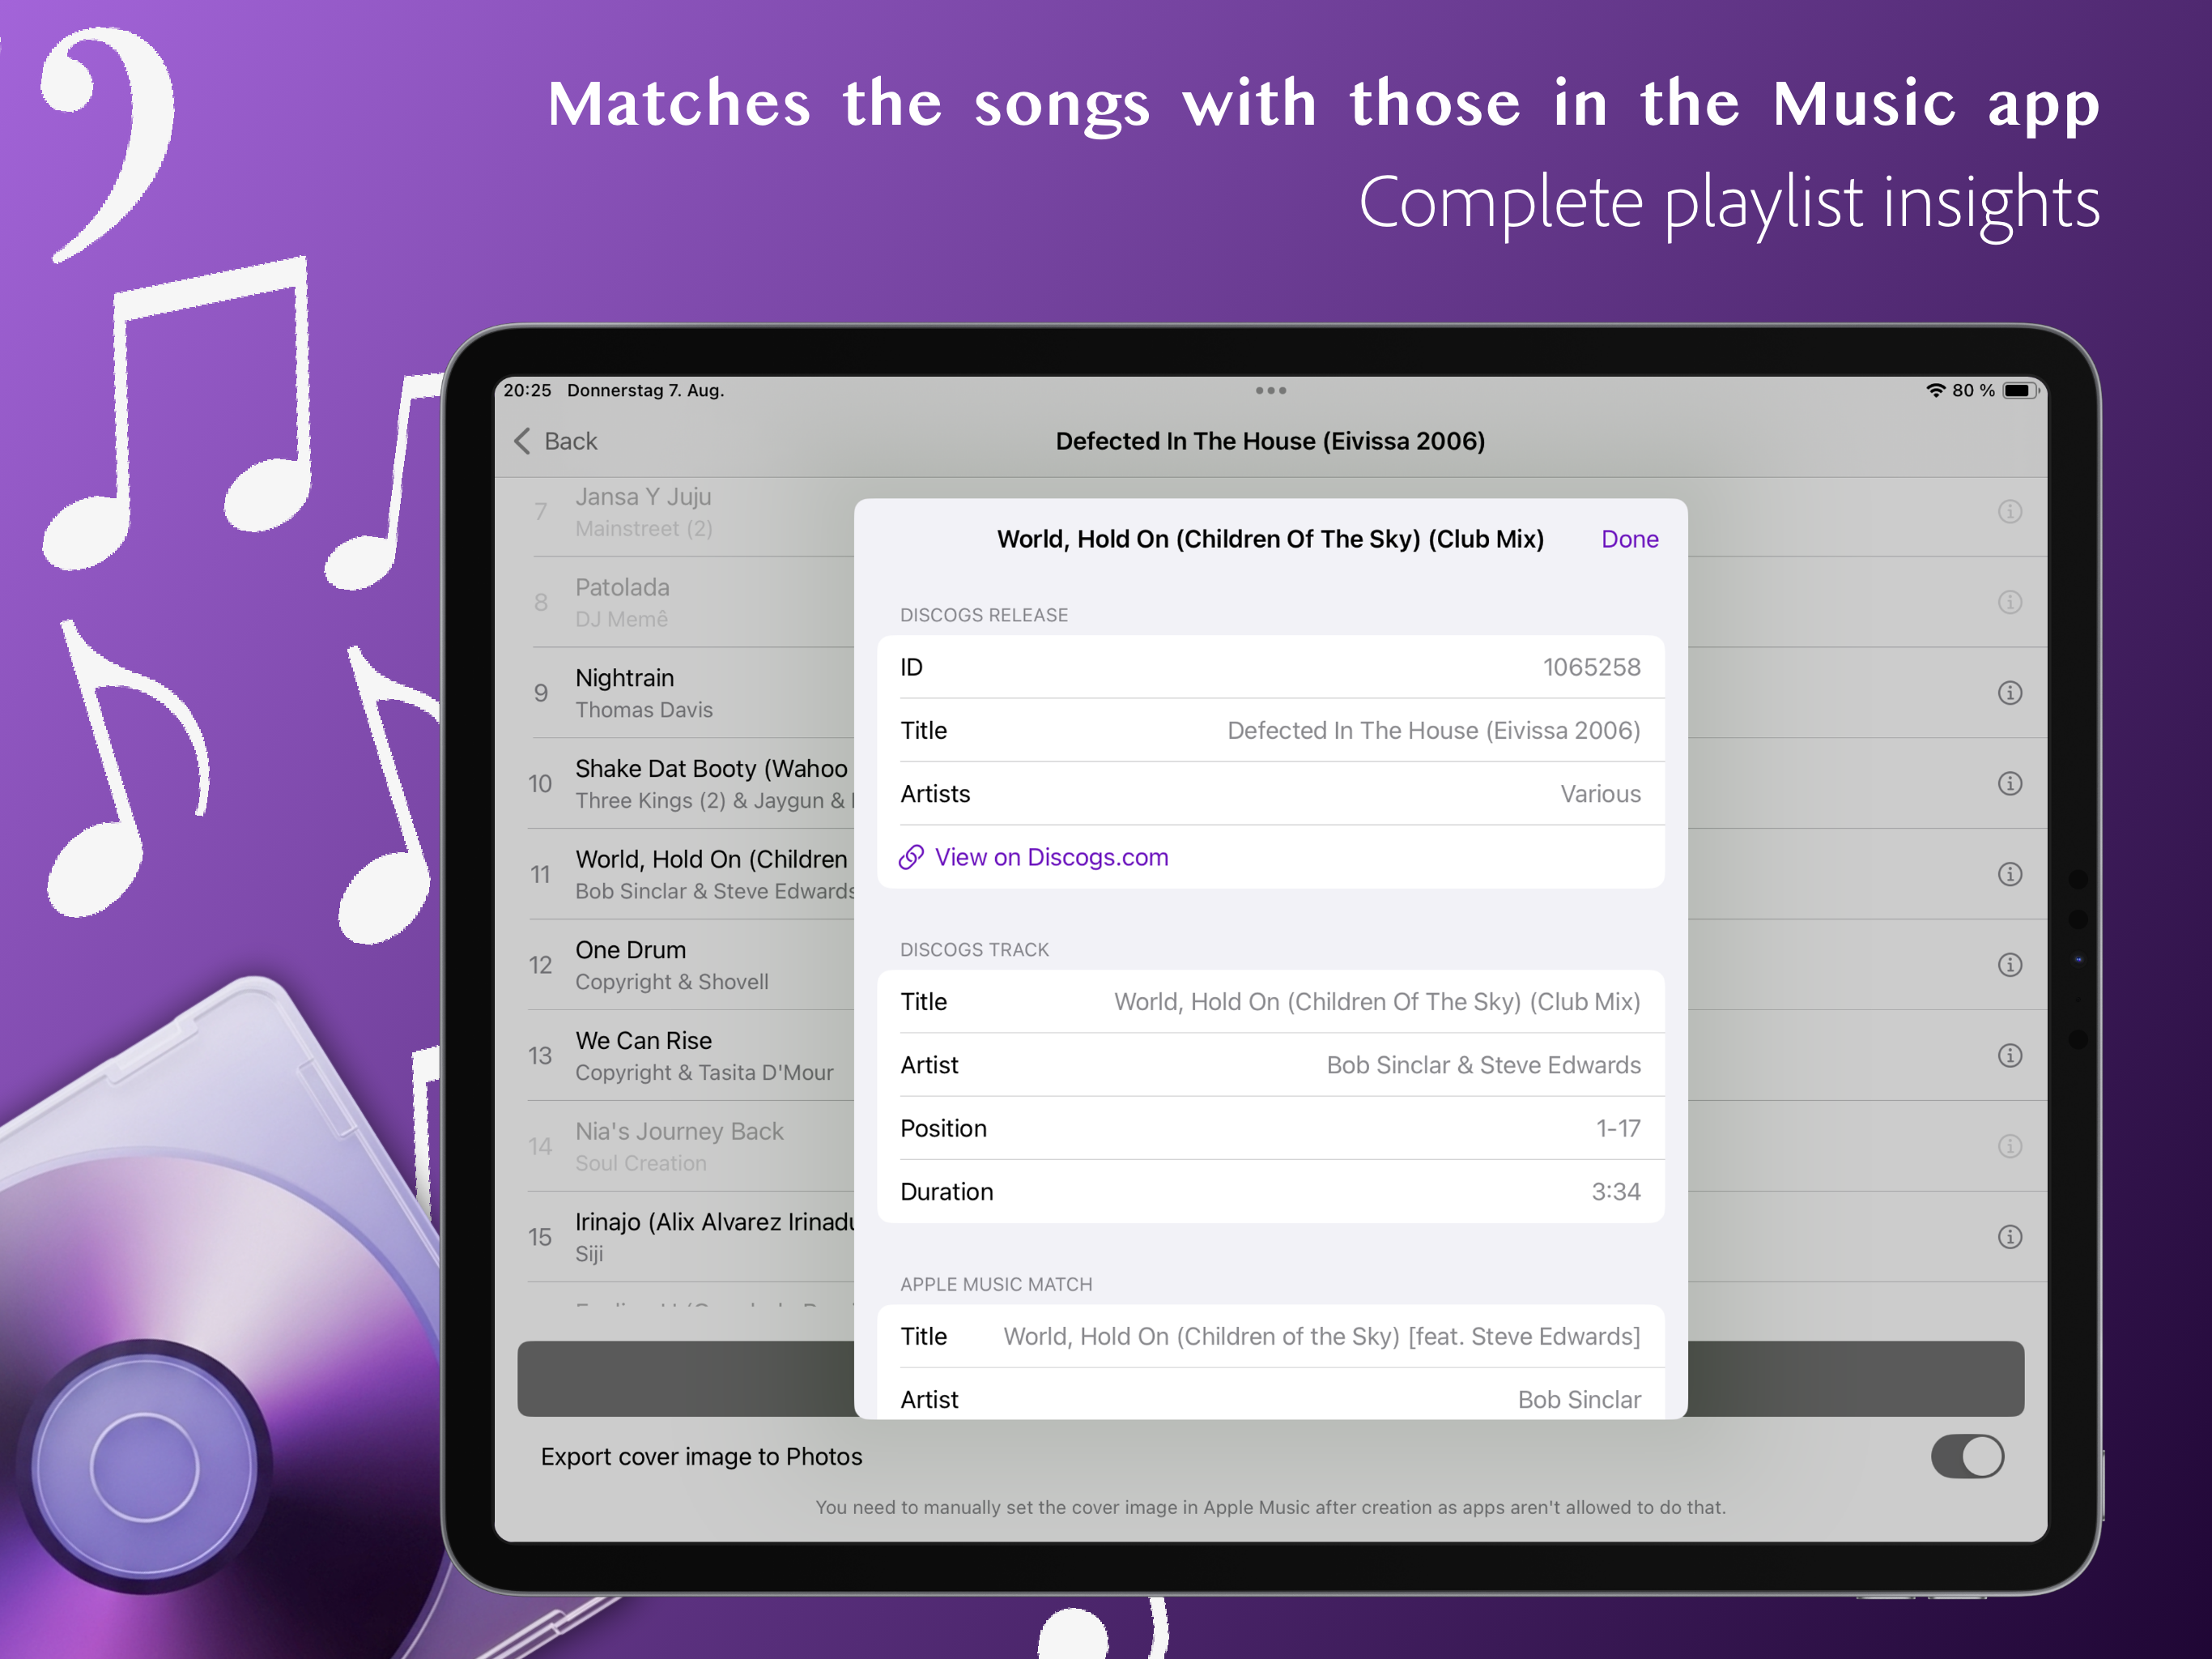Open the multitasking ellipsis menu
This screenshot has width=2212, height=1659.
(x=1271, y=390)
